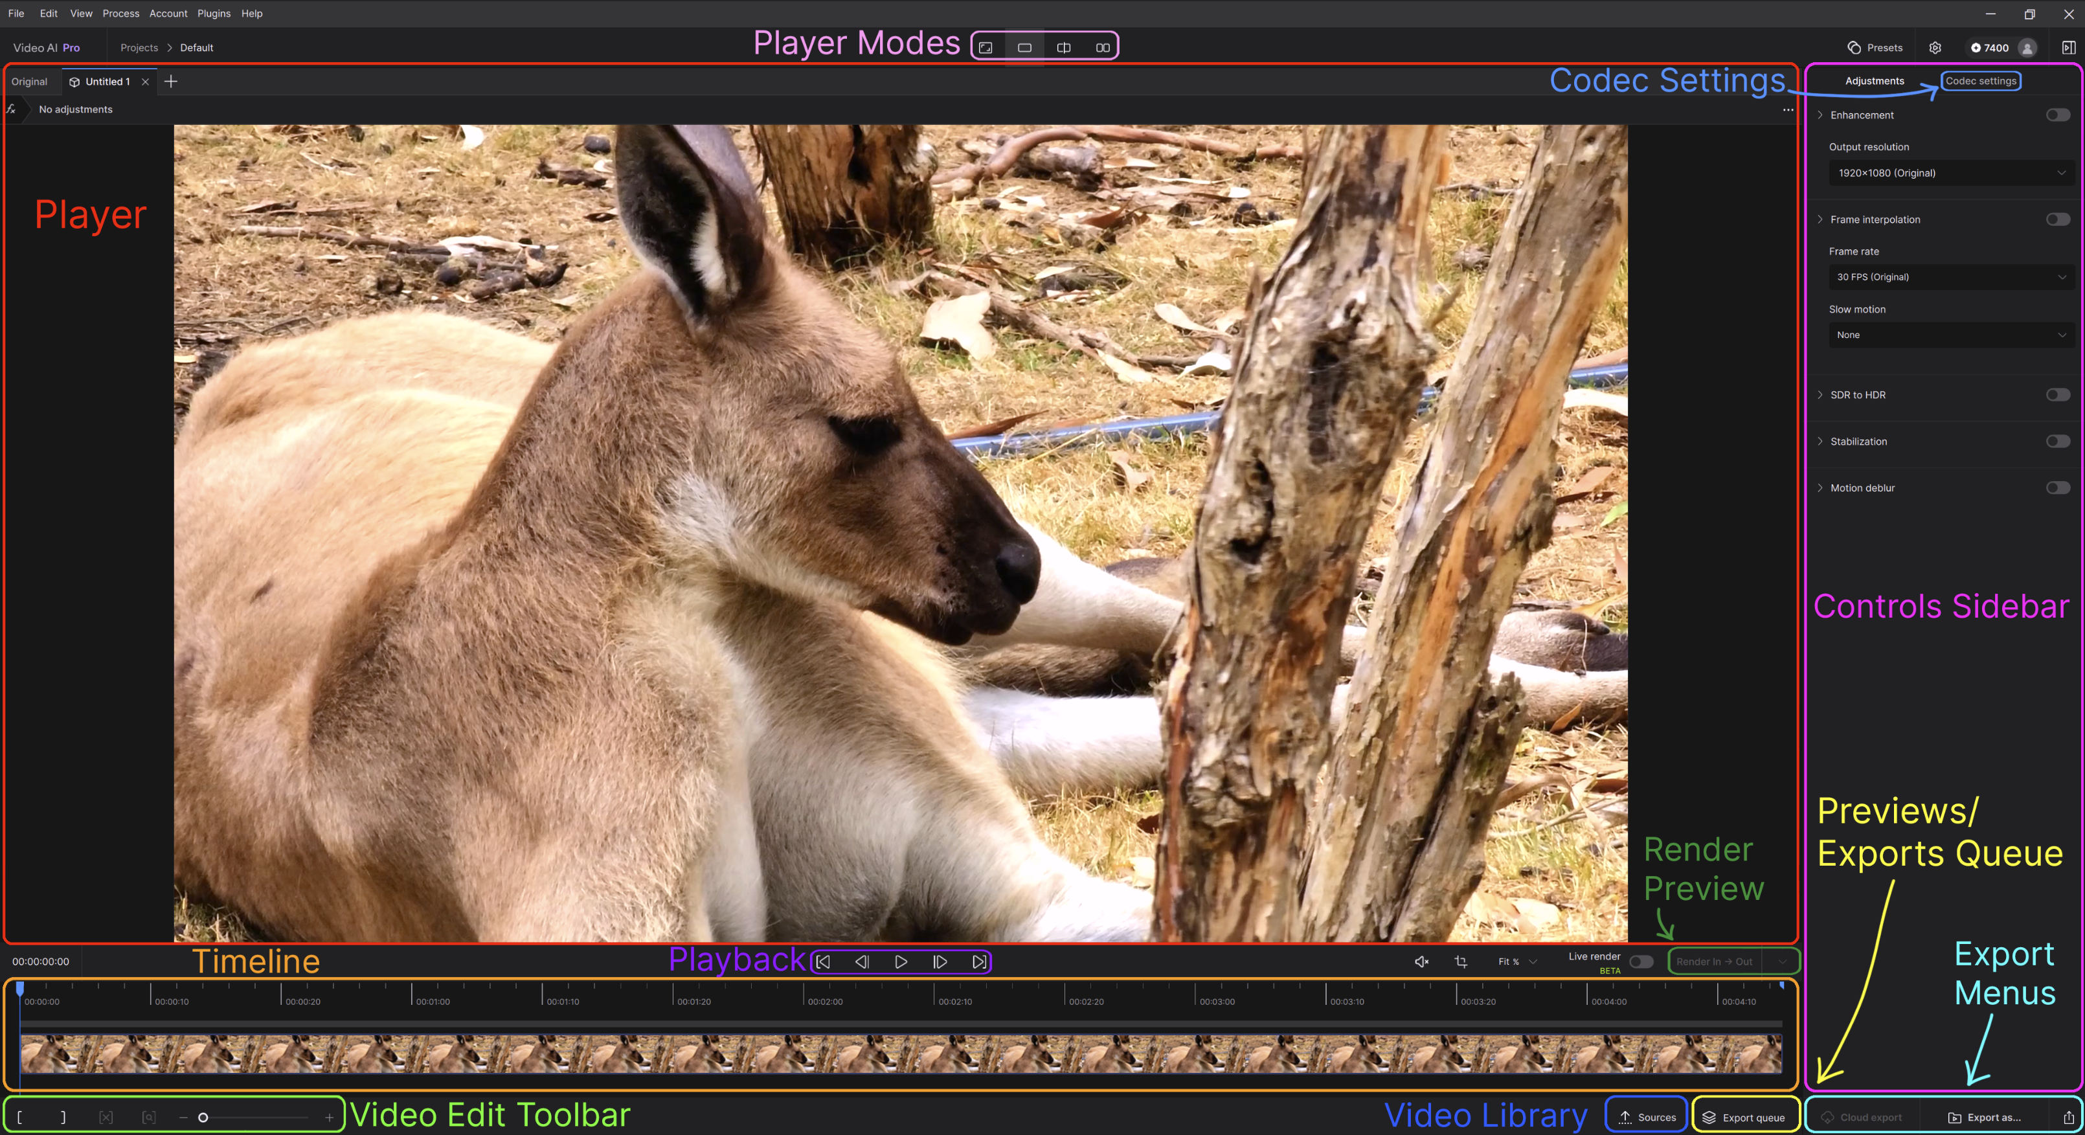
Task: Switch to split view player mode
Action: (1063, 48)
